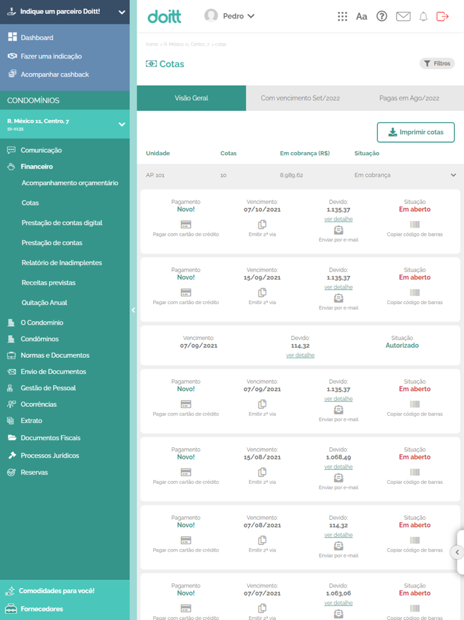464x620 pixels.
Task: Click the Imprimir cotas button
Action: [x=416, y=132]
